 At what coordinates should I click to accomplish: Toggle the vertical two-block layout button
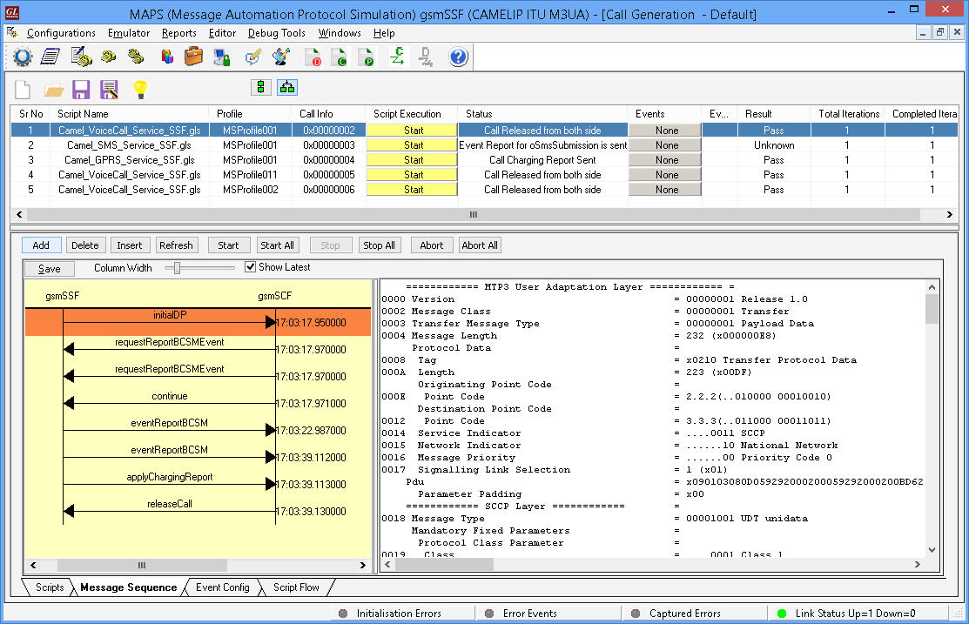click(x=261, y=88)
